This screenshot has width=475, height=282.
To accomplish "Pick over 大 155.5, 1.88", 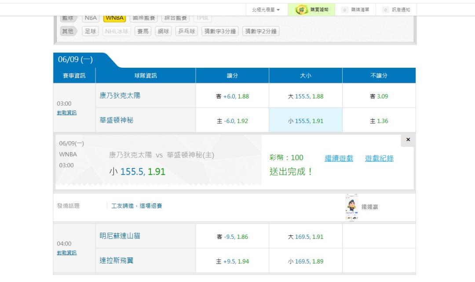I will [306, 96].
